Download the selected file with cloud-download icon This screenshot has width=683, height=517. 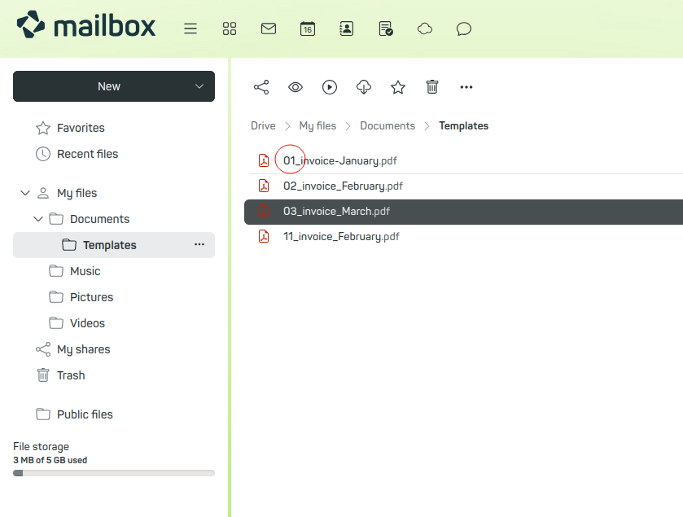[363, 87]
